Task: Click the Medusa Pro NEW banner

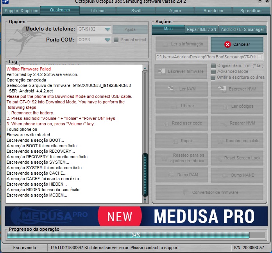Action: point(136,216)
